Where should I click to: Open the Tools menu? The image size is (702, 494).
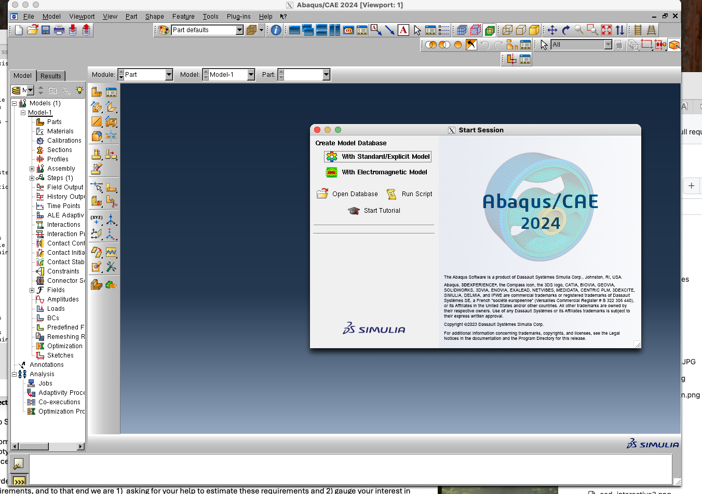[210, 16]
